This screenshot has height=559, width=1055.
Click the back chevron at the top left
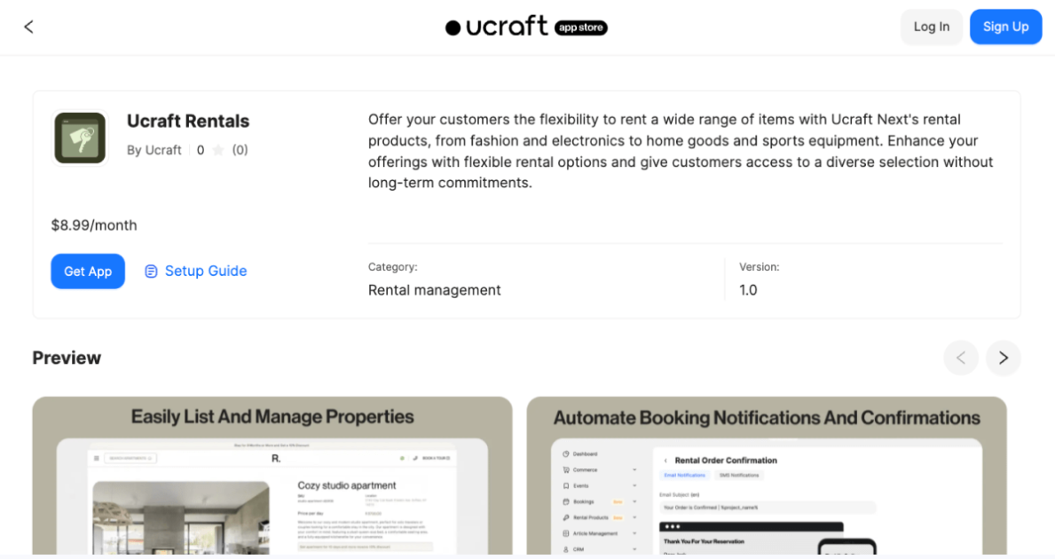pyautogui.click(x=28, y=27)
